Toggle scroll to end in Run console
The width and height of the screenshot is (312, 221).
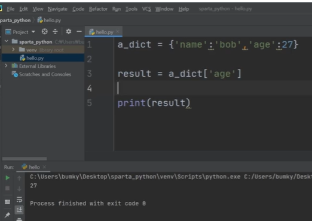[19, 210]
